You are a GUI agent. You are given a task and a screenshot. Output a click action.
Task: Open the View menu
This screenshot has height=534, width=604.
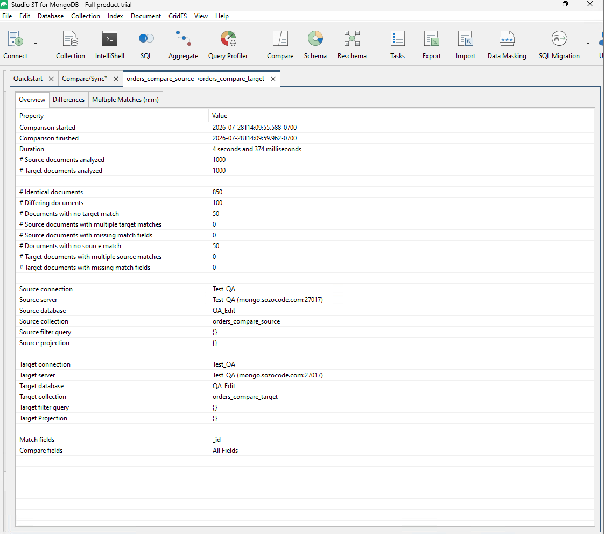[x=201, y=16]
